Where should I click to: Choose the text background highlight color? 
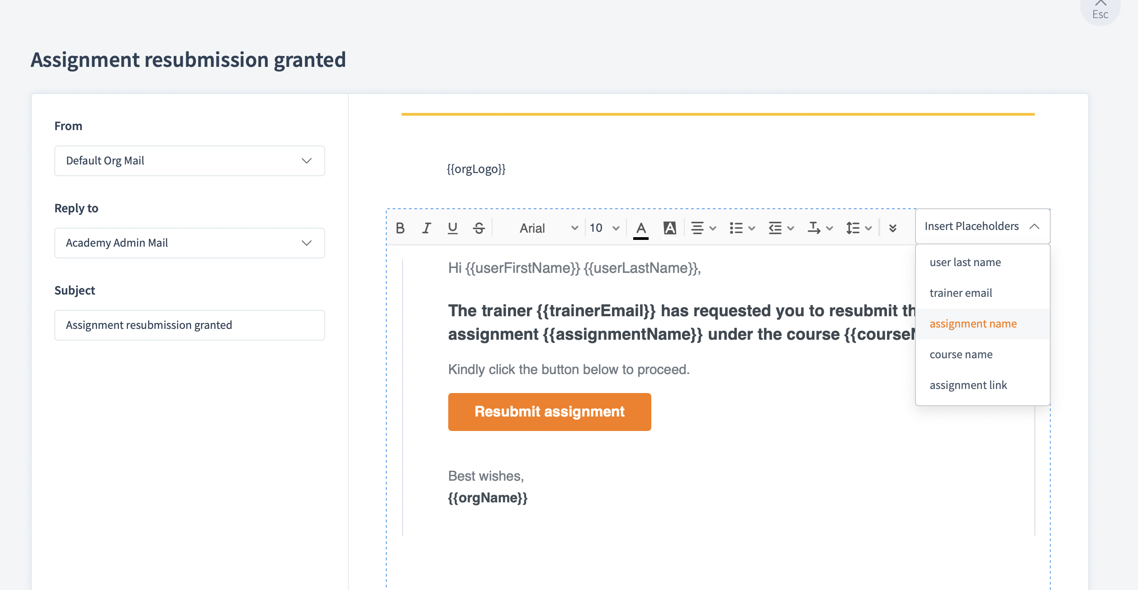pos(670,228)
